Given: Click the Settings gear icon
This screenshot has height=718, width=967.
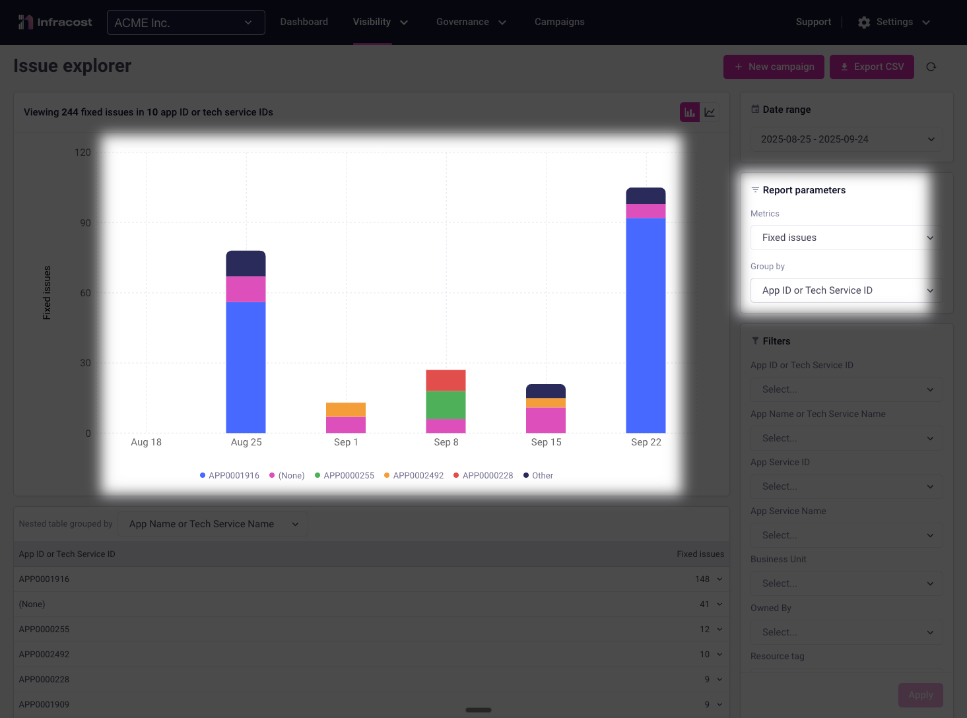Looking at the screenshot, I should pyautogui.click(x=864, y=22).
